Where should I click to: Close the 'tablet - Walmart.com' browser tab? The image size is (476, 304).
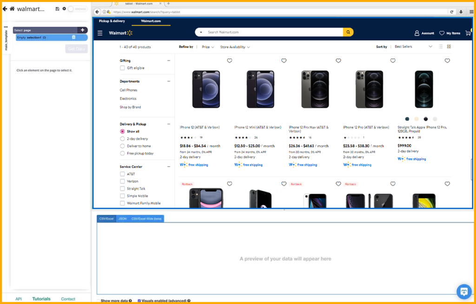coord(160,4)
